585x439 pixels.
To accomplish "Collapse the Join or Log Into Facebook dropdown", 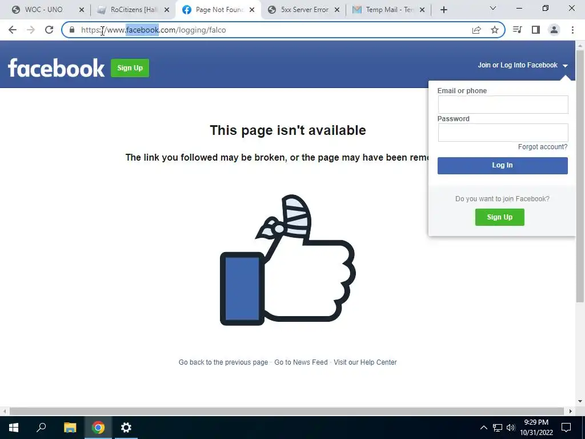I will pos(523,65).
